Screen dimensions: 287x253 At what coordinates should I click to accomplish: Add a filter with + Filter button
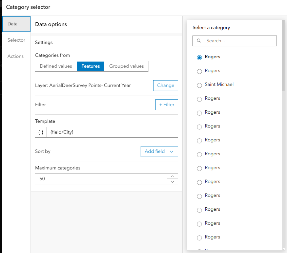(167, 105)
